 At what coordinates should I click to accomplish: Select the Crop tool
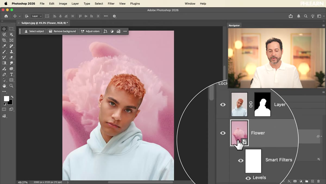[x=4, y=40]
